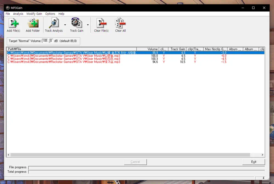Sort by the Max Noclip G... column header
274x184 pixels.
(215, 49)
